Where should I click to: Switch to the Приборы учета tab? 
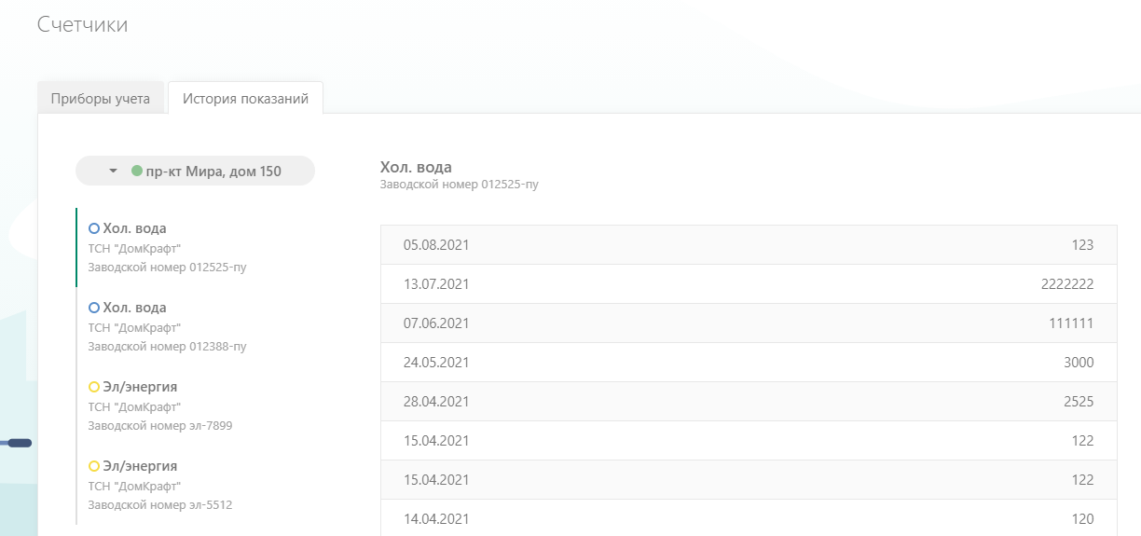pos(101,98)
